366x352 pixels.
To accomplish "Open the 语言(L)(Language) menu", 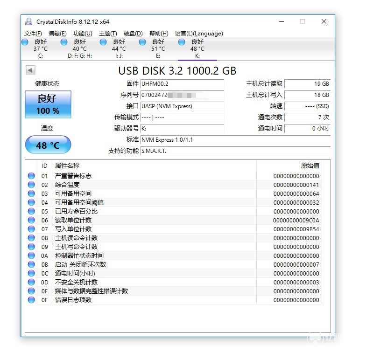I will point(199,34).
